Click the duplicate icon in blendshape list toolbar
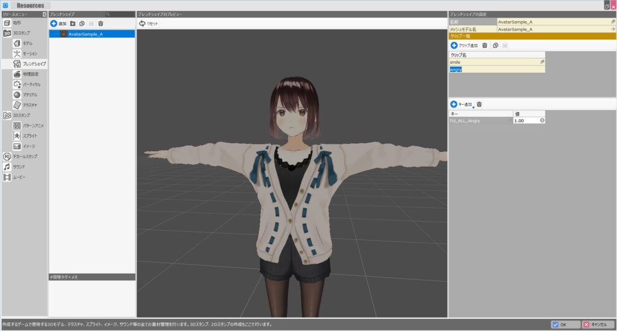The width and height of the screenshot is (617, 331). pyautogui.click(x=82, y=23)
